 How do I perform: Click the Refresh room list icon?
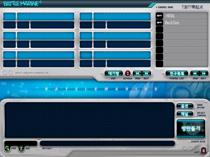click(x=128, y=74)
